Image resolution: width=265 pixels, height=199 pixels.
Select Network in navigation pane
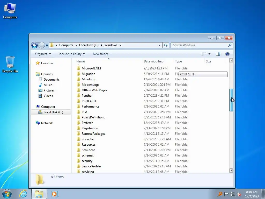pos(47,123)
